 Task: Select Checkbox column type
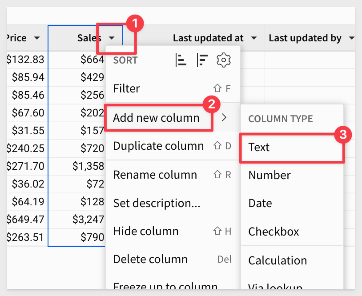pyautogui.click(x=274, y=232)
